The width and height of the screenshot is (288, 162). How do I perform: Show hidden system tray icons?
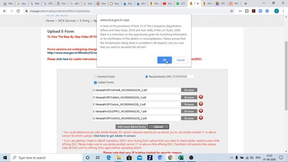231,157
